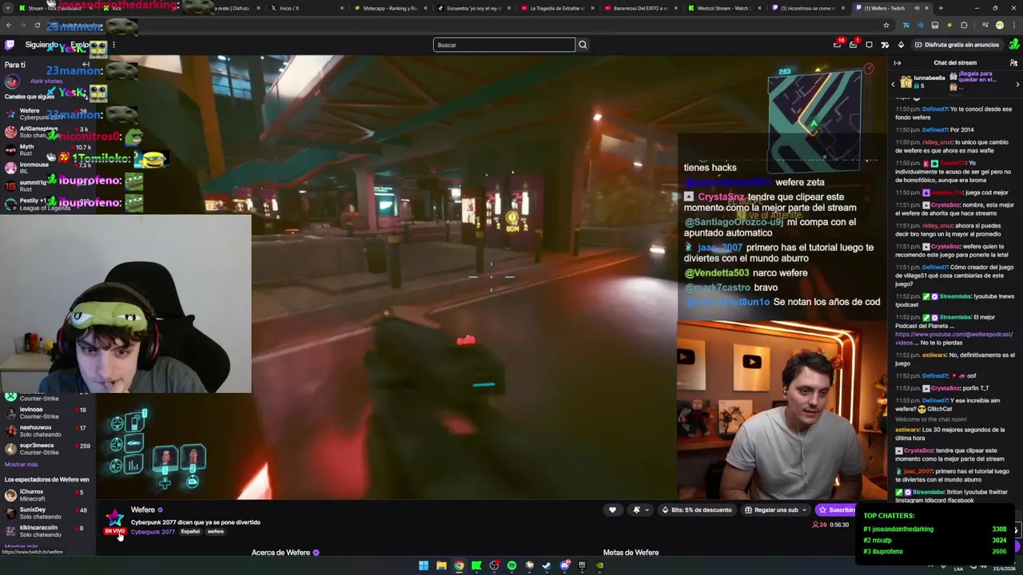Open supr3meecs channel in sidebar

click(x=48, y=449)
